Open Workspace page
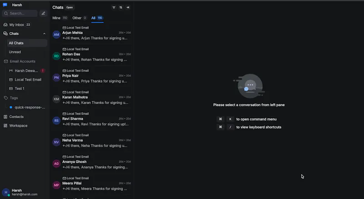364x199 pixels. (x=25, y=126)
